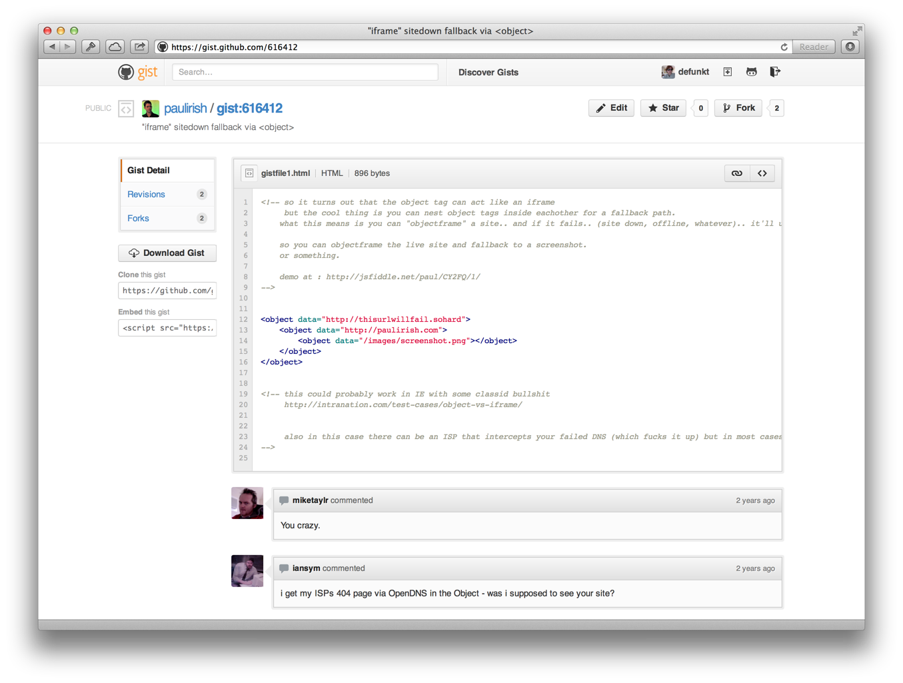
Task: Select the Gist Detail tab
Action: click(x=149, y=171)
